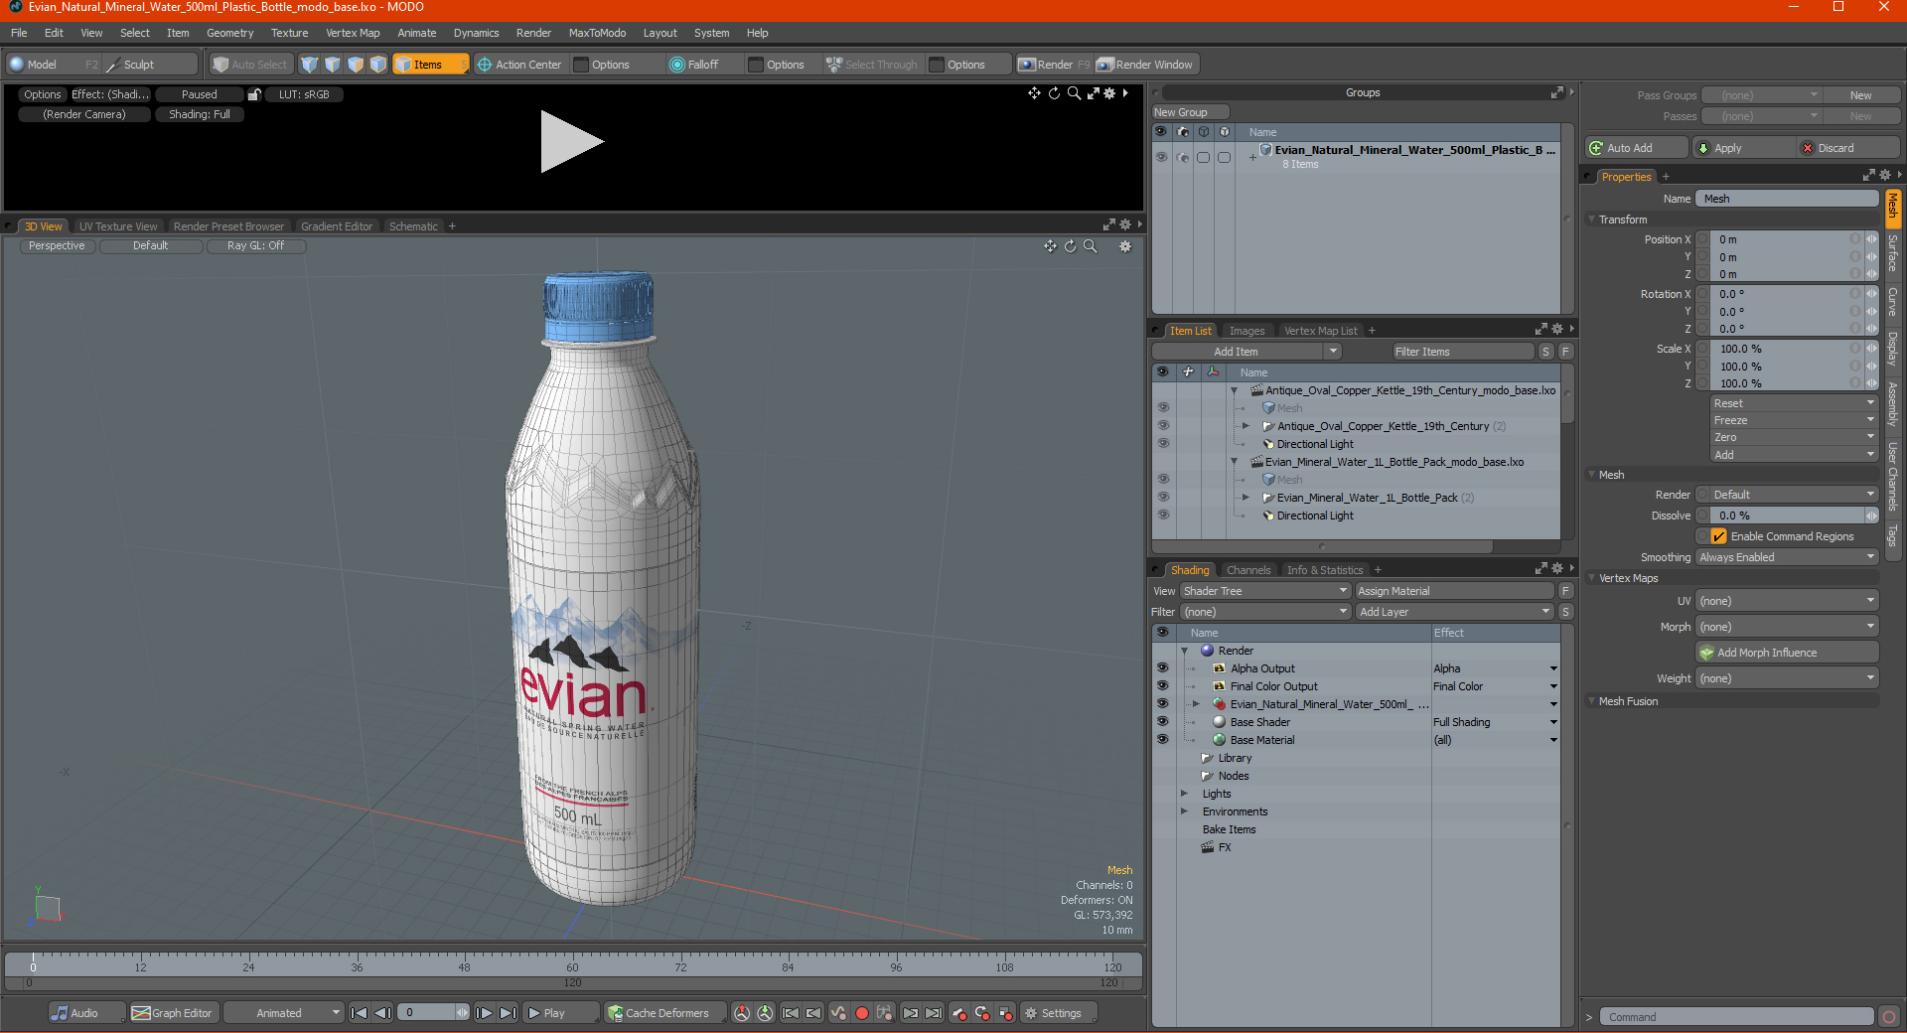Open Add Layer dropdown
Viewport: 1907px width, 1033px height.
tap(1454, 612)
